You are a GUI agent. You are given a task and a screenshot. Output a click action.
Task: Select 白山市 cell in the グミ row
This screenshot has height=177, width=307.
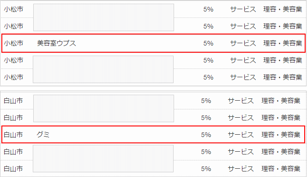point(13,135)
